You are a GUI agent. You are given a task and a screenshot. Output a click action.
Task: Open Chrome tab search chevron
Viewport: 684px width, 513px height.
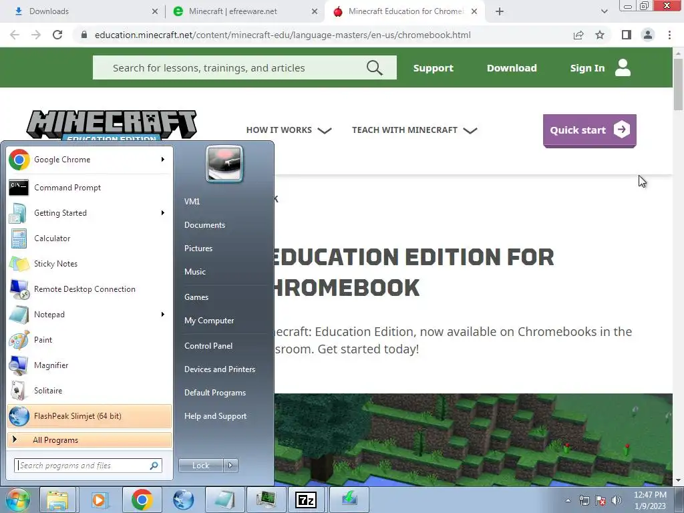click(604, 11)
